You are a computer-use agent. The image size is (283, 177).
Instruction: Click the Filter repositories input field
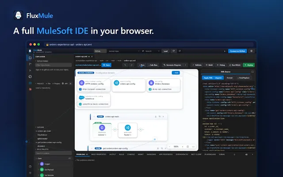[54, 65]
